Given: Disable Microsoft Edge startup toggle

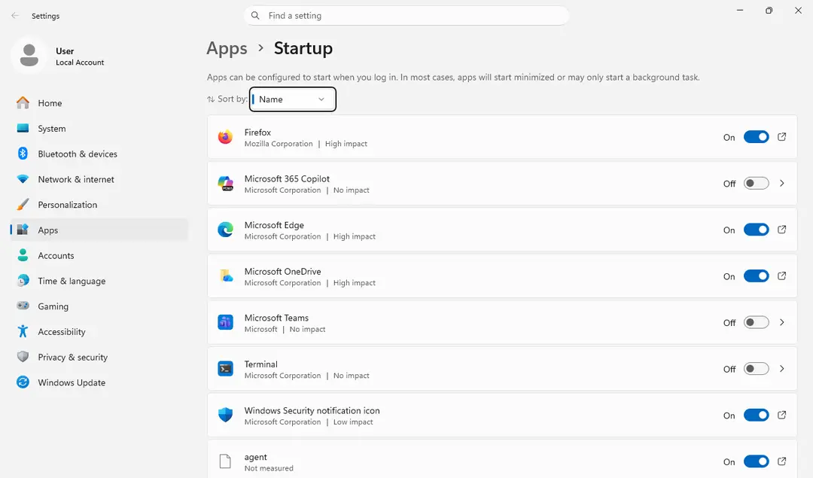Looking at the screenshot, I should (x=756, y=230).
